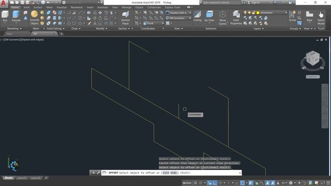
Task: Expand the Draw panel
Action: point(76,28)
